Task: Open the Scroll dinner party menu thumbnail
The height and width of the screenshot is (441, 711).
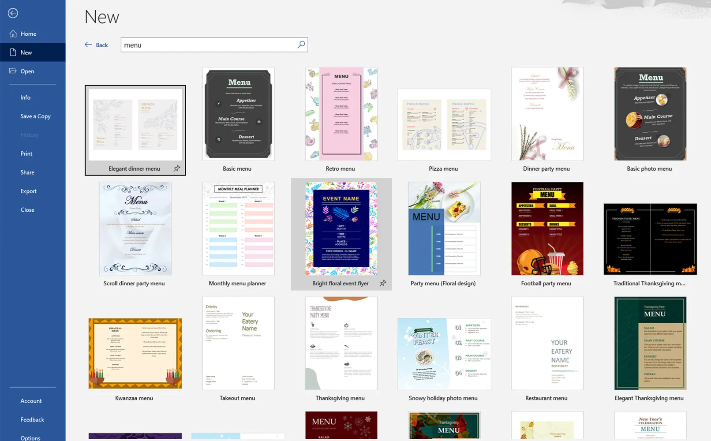Action: click(x=135, y=228)
